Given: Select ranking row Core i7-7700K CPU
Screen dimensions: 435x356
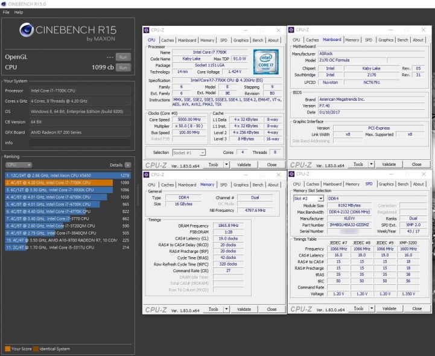Looking at the screenshot, I should point(68,183).
